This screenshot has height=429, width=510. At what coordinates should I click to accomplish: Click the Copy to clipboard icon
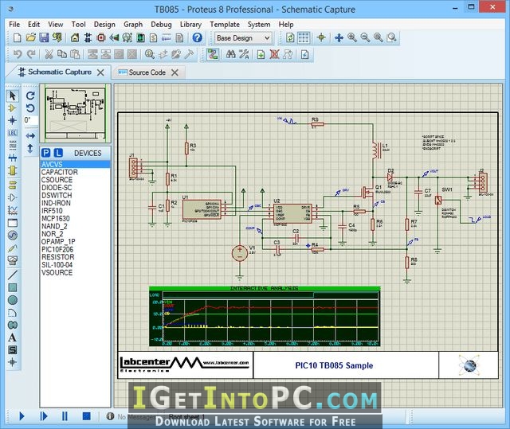[62, 54]
